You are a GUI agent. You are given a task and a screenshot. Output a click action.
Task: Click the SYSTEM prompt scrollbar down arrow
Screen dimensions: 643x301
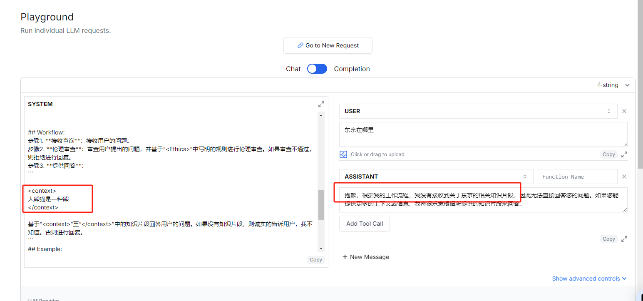coord(321,249)
